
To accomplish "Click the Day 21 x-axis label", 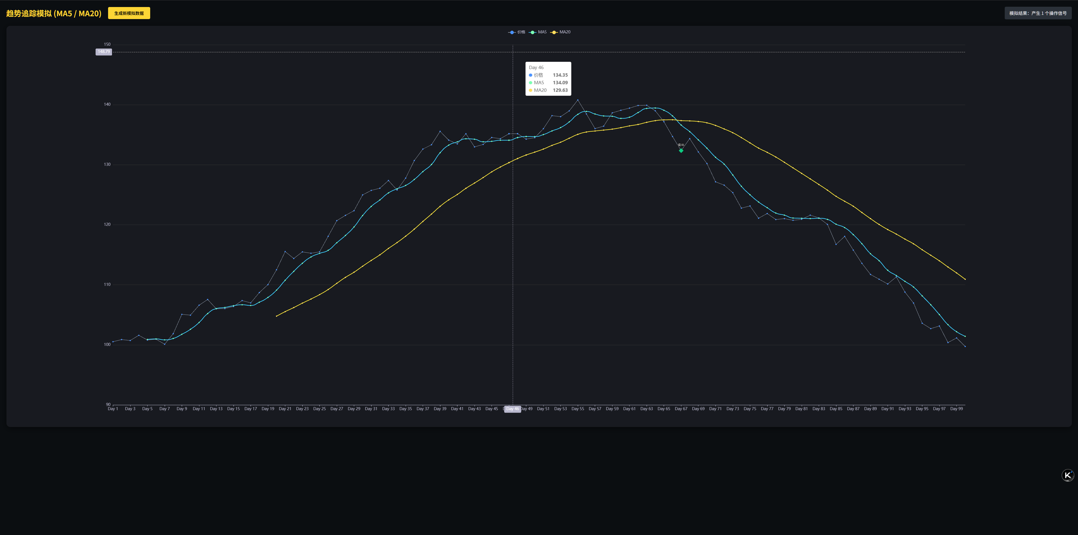I will coord(285,409).
